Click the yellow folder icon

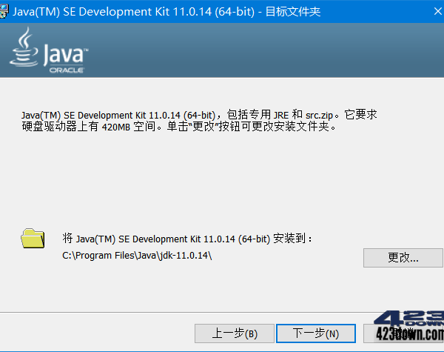[x=33, y=239]
